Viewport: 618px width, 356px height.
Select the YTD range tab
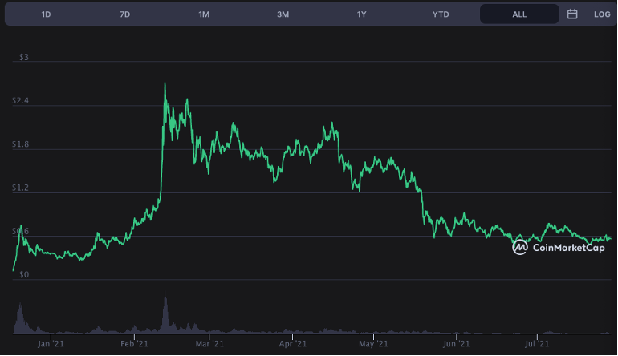[x=441, y=14]
